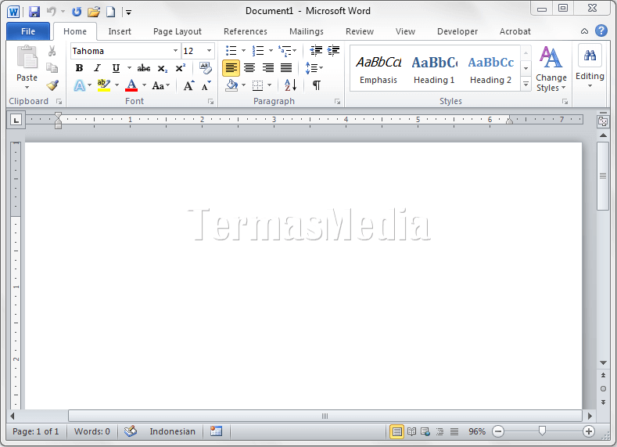Switch to the Page Layout tab
Viewport: 617px width, 447px height.
click(177, 31)
